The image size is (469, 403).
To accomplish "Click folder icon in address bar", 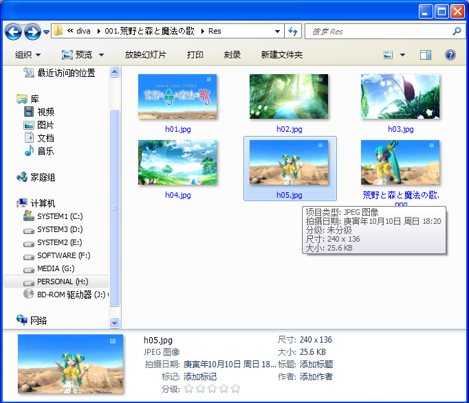I will click(x=58, y=31).
